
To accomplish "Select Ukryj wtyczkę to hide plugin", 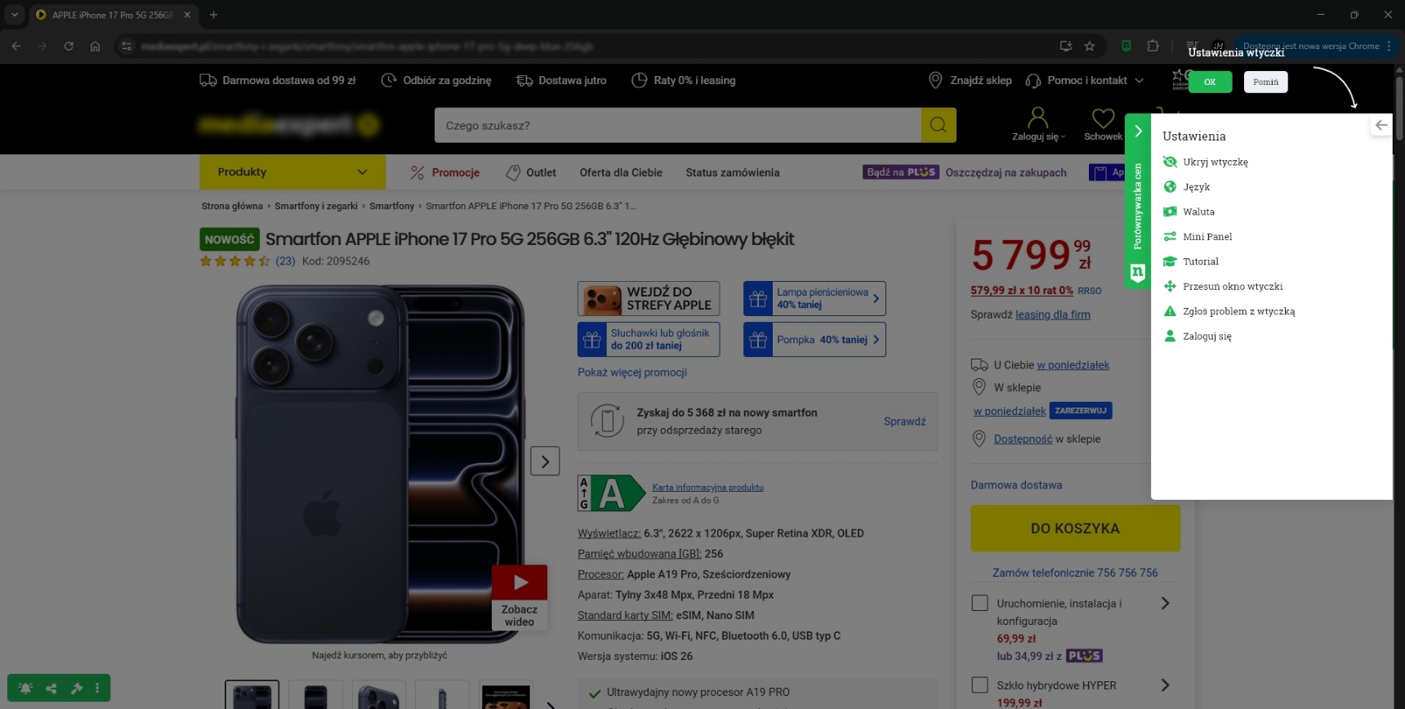I will click(x=1215, y=162).
